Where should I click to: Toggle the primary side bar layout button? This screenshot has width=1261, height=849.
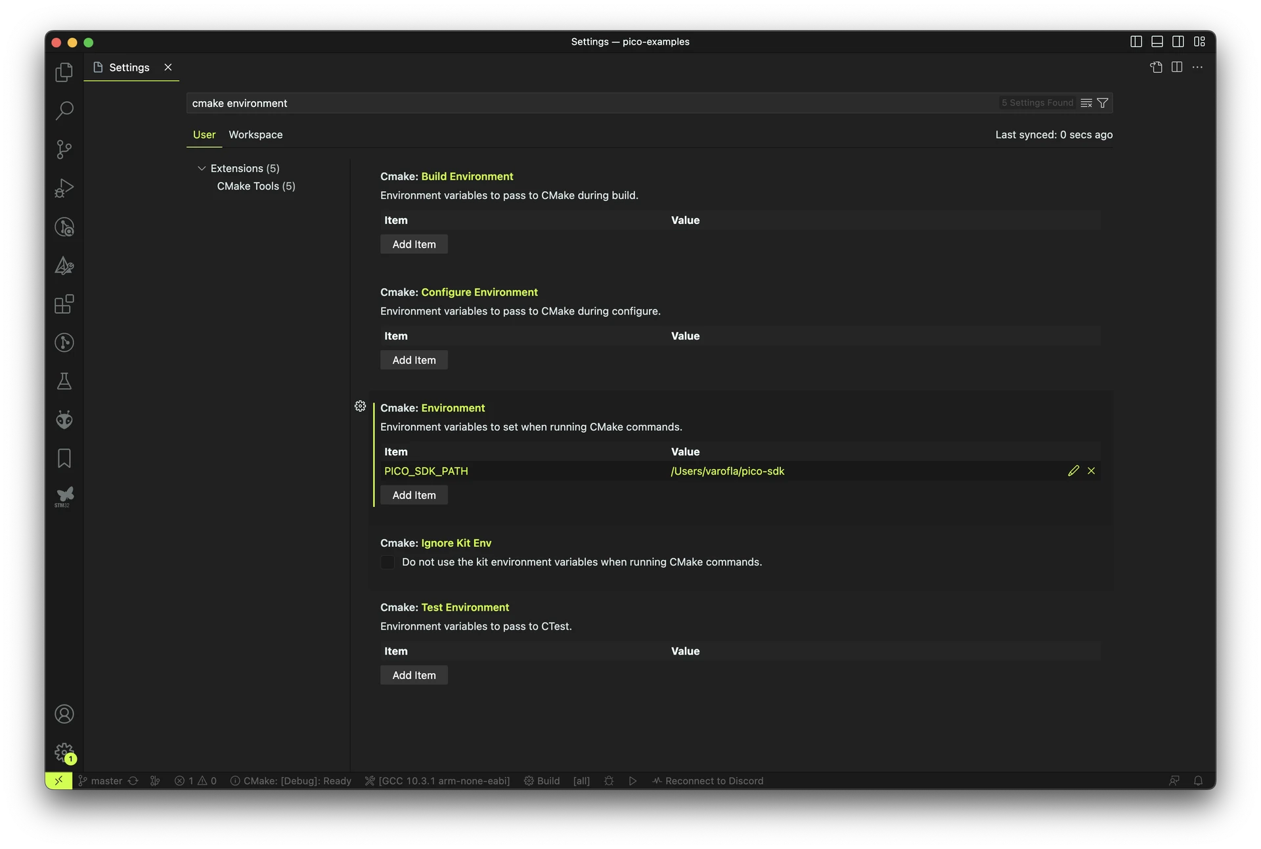click(1136, 41)
